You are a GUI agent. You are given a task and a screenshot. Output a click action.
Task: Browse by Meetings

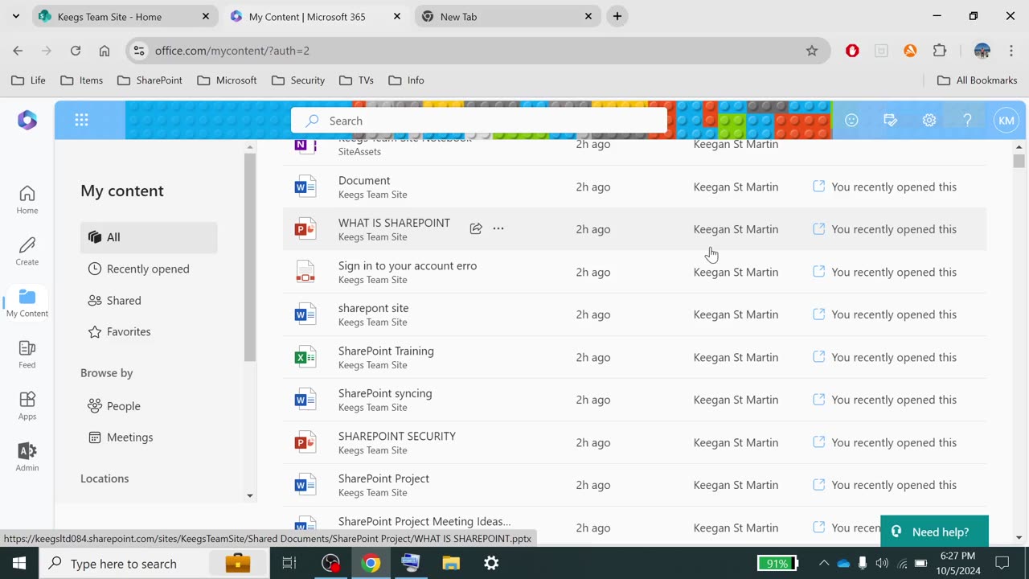pyautogui.click(x=149, y=437)
